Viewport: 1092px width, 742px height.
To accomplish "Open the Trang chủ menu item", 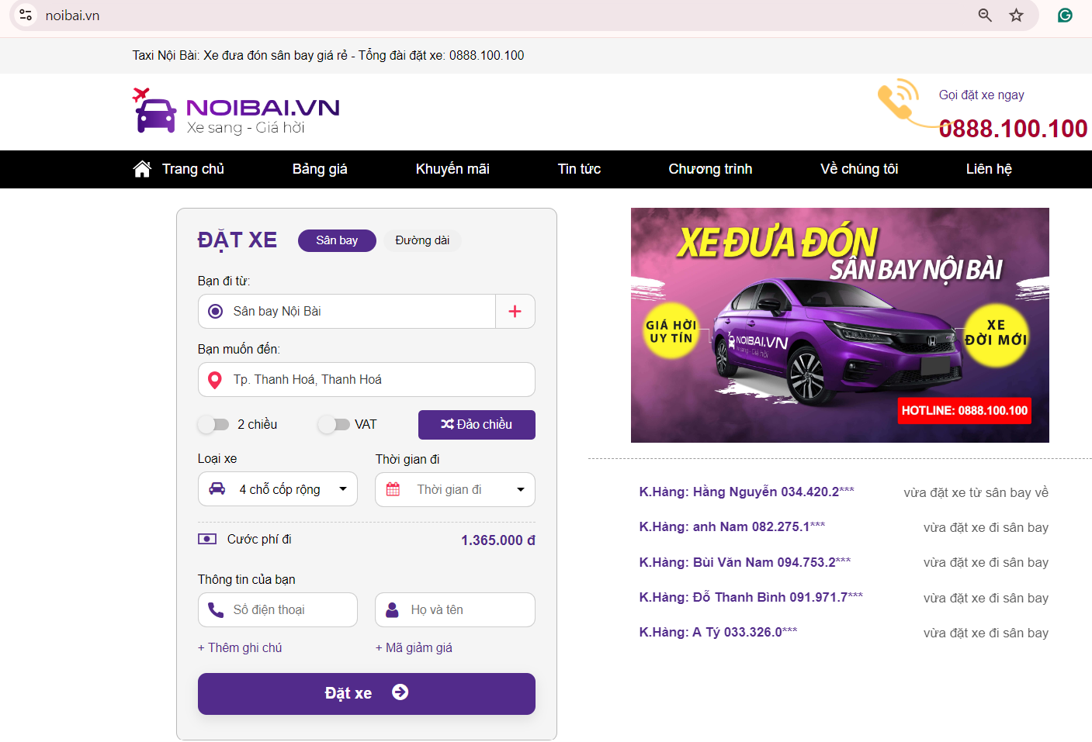I will tap(192, 169).
